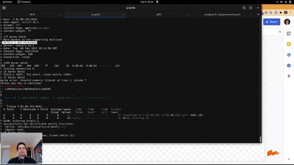Click the 'CAfile: /etc/pki/tls/certs' line
The height and width of the screenshot is (165, 294).
34,126
